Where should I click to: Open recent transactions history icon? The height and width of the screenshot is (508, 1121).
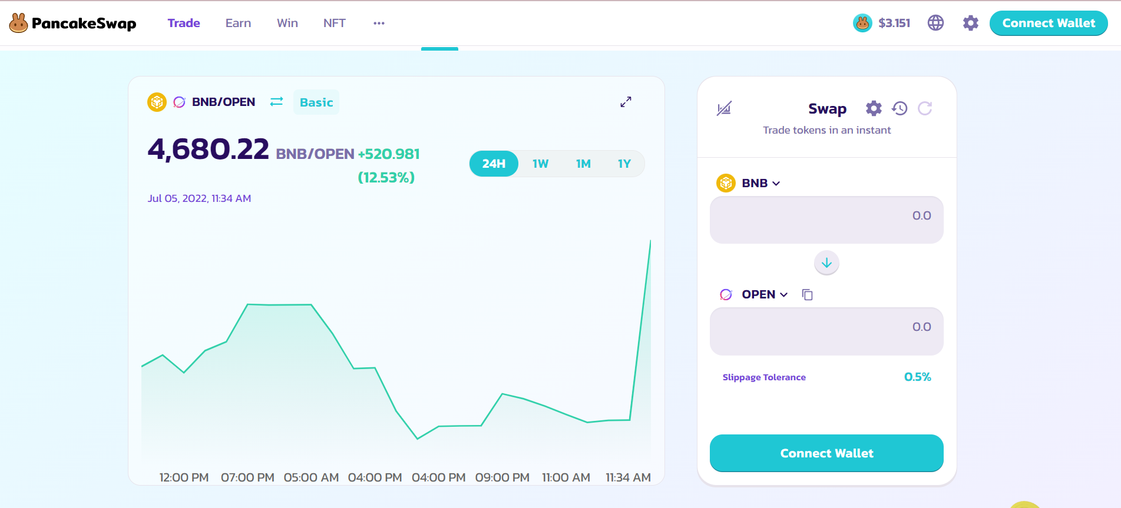coord(900,108)
